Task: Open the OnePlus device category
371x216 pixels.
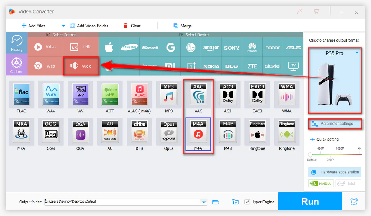Action: (x=191, y=66)
